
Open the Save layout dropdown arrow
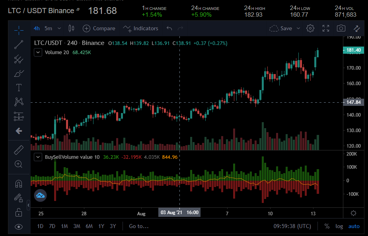(298, 28)
